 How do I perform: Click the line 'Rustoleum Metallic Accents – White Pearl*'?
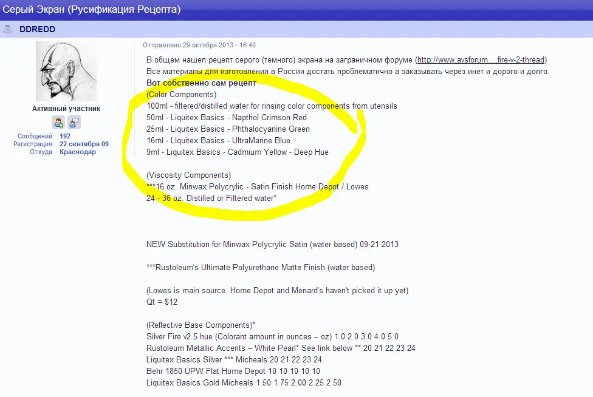pos(281,348)
